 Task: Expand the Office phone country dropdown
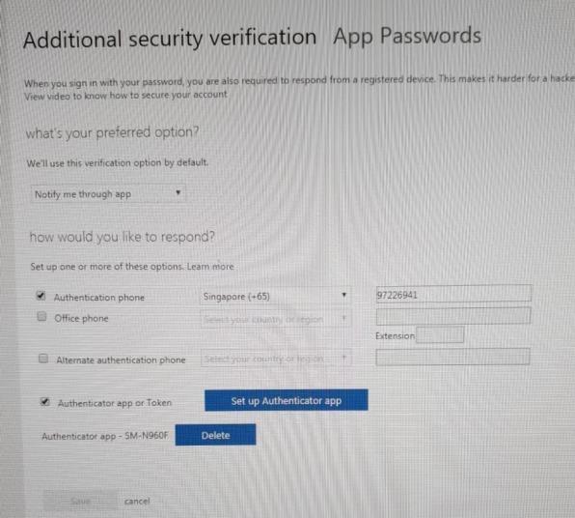coord(276,319)
